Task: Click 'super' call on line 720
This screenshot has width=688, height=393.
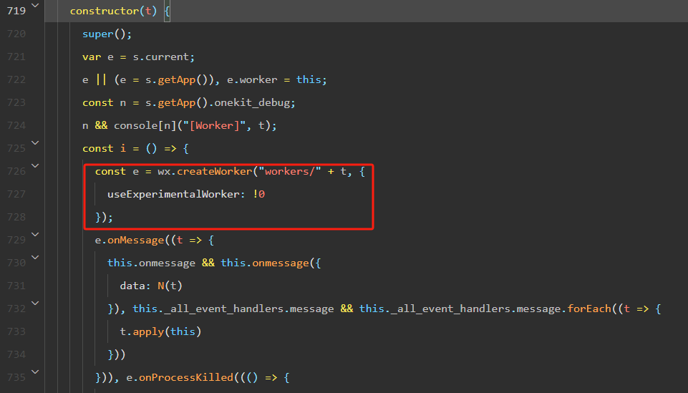Action: pos(98,34)
